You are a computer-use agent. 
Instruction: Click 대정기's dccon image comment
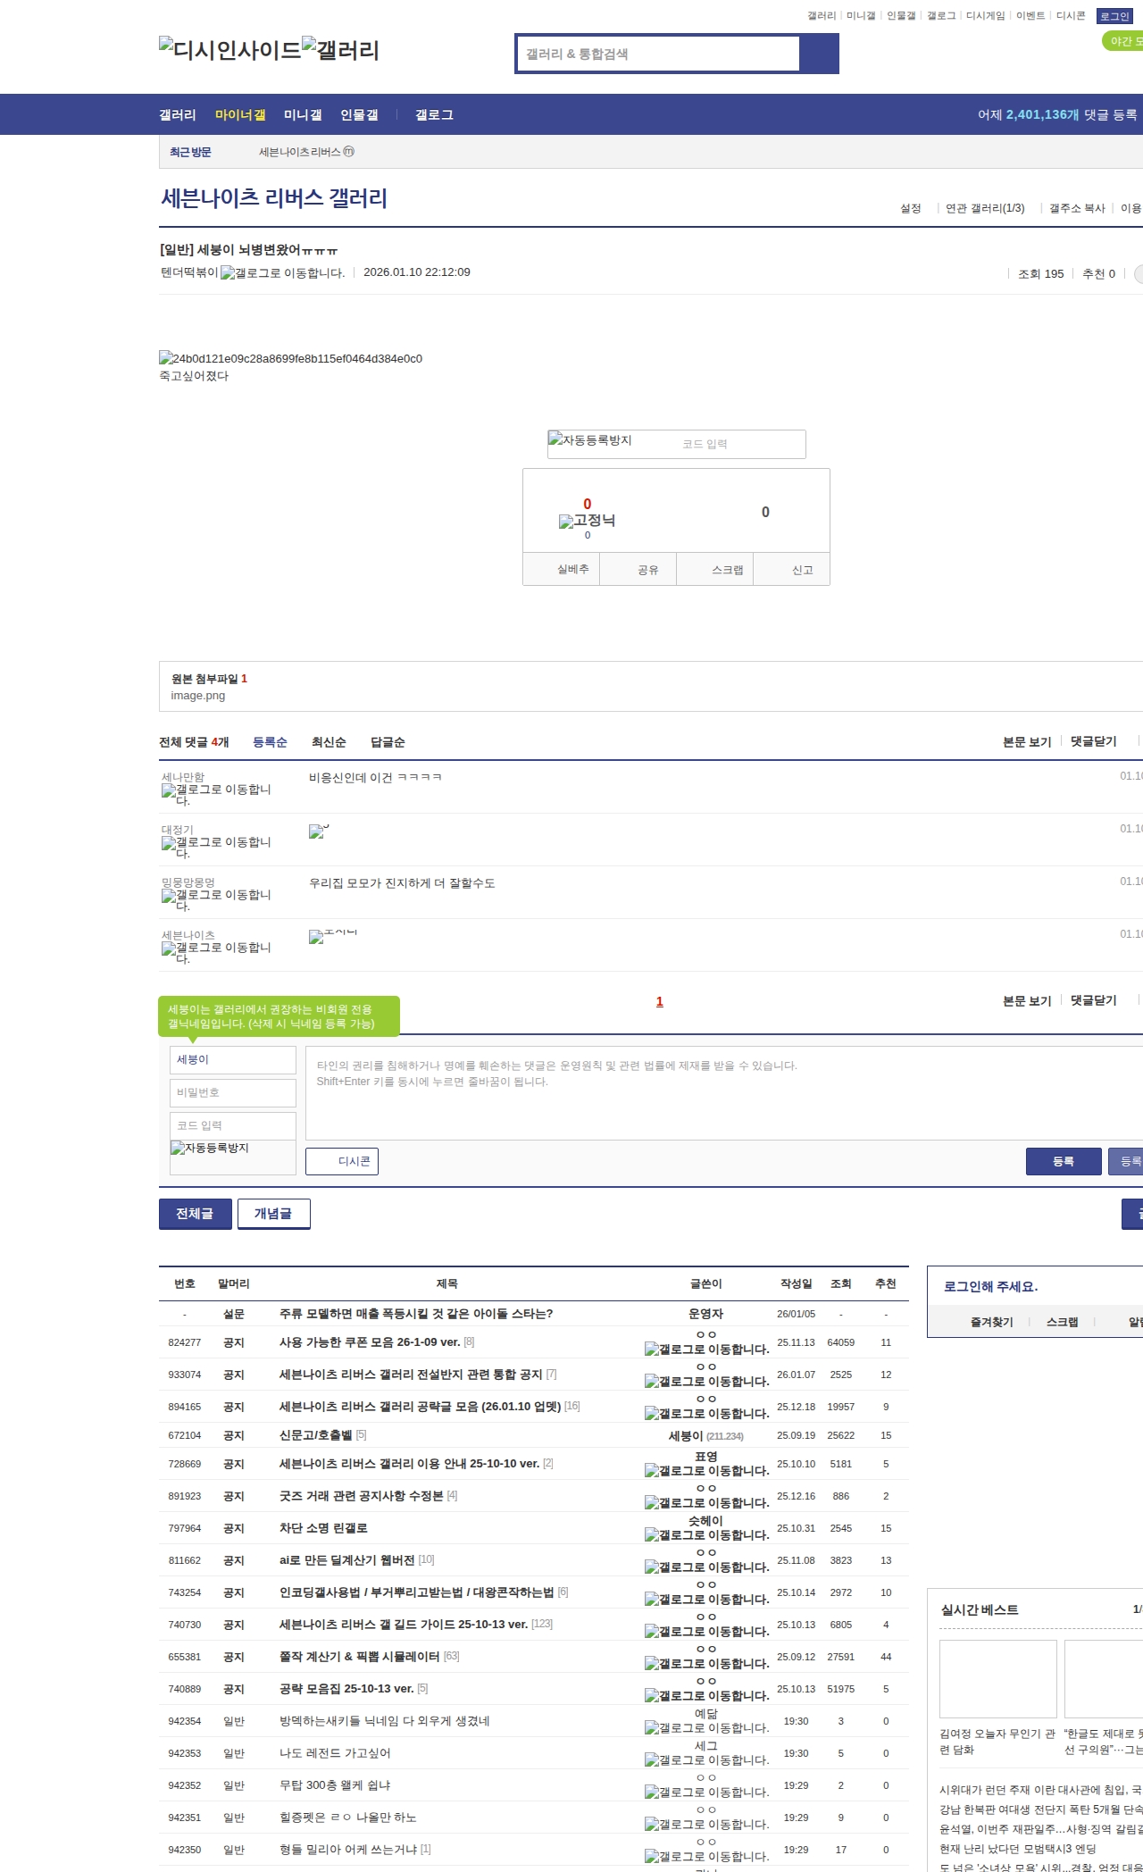pos(318,832)
